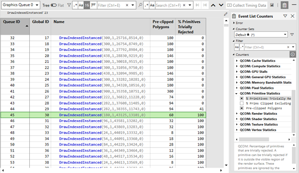Select row DrawIndexedInstanced(900,1,35358,10751,0)
Screen dimensions: 299x173
(x=103, y=91)
